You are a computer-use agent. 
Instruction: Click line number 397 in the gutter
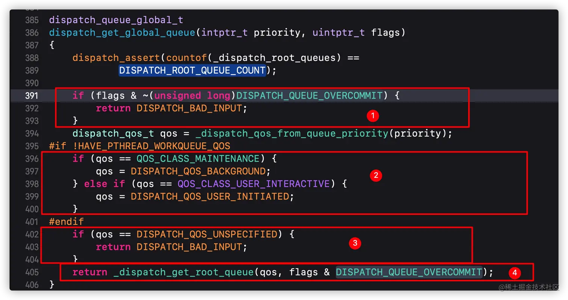pyautogui.click(x=32, y=171)
